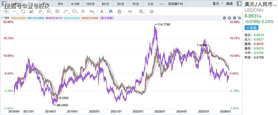The width and height of the screenshot is (278, 115).
Task: Collapse the MA indicator legend chevron
Action: click(3, 18)
